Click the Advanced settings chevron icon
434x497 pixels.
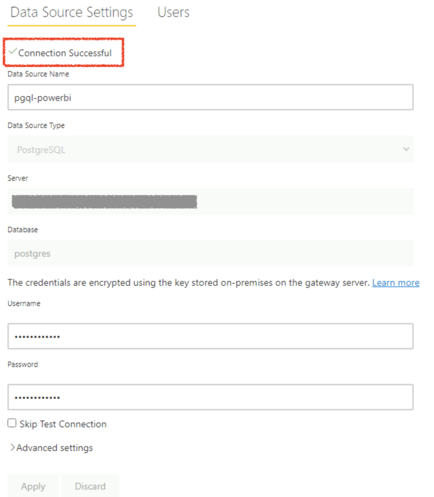click(12, 447)
